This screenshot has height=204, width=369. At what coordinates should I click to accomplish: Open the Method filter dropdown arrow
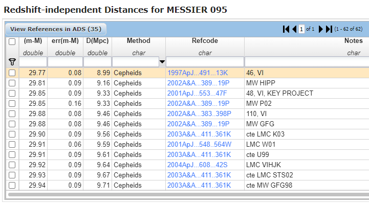[x=162, y=62]
